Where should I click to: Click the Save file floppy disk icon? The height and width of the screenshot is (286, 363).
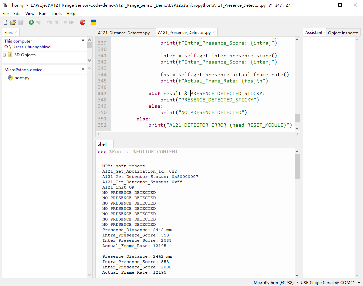pos(20,22)
